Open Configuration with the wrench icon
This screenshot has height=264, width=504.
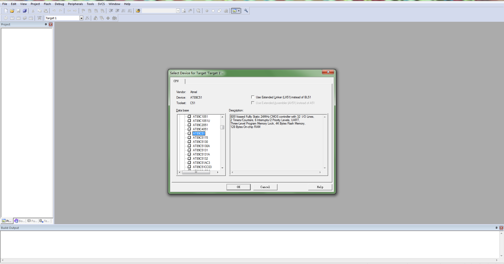246,11
